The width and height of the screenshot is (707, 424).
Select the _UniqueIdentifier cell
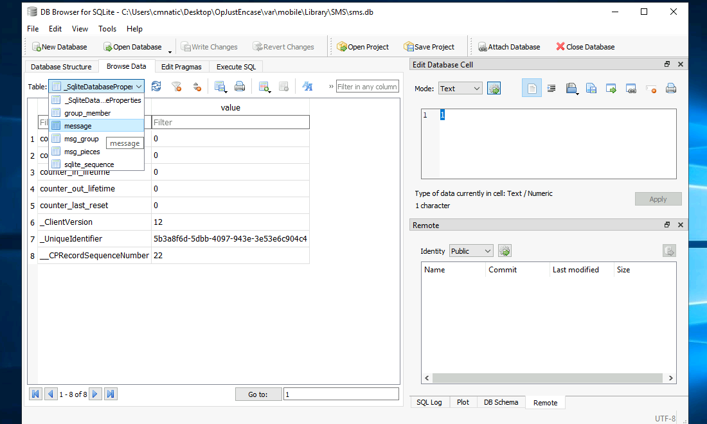point(94,238)
